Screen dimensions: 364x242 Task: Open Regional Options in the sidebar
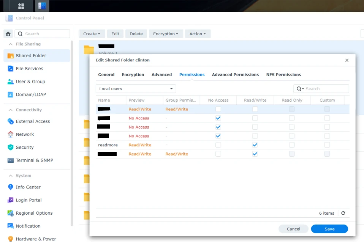pos(37,213)
